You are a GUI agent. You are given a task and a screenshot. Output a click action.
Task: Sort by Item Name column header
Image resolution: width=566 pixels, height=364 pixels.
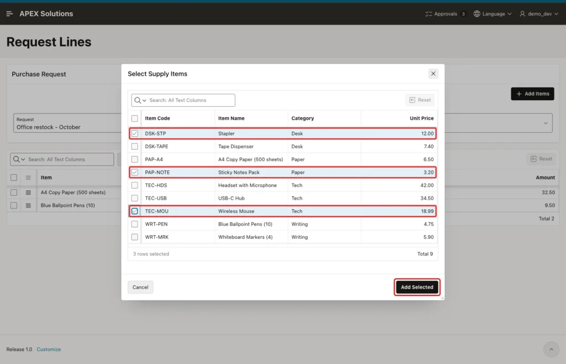pyautogui.click(x=231, y=118)
